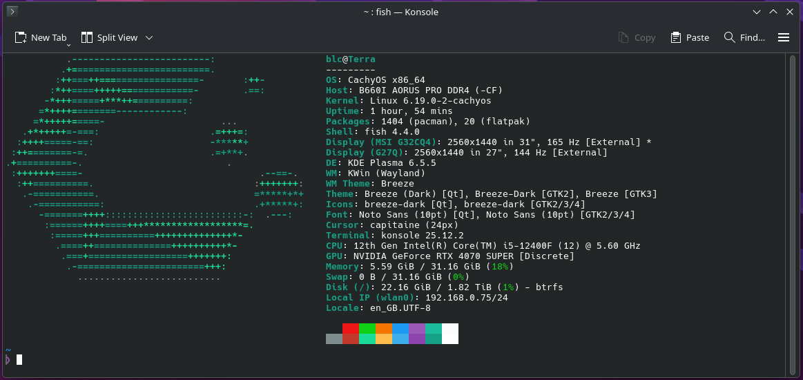Screen dimensions: 803x380
Task: Click the white color block
Action: coord(450,334)
